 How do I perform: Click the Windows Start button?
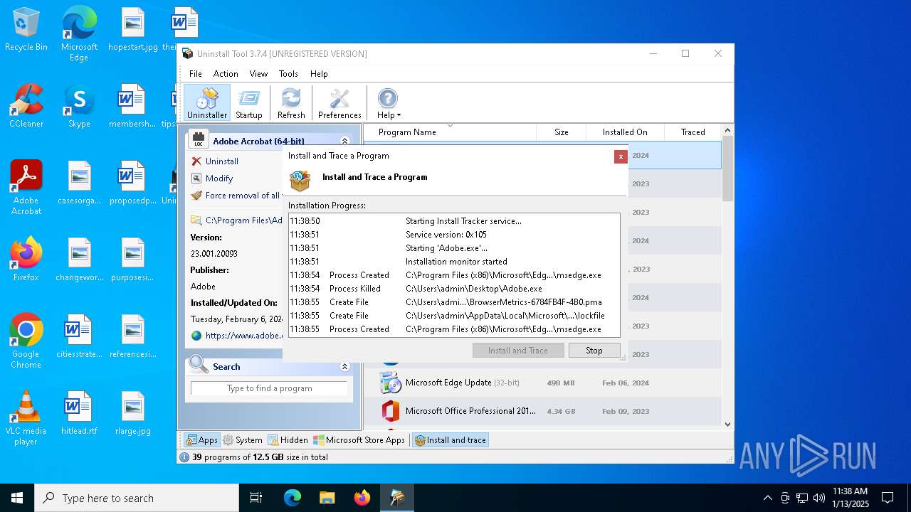(x=17, y=498)
